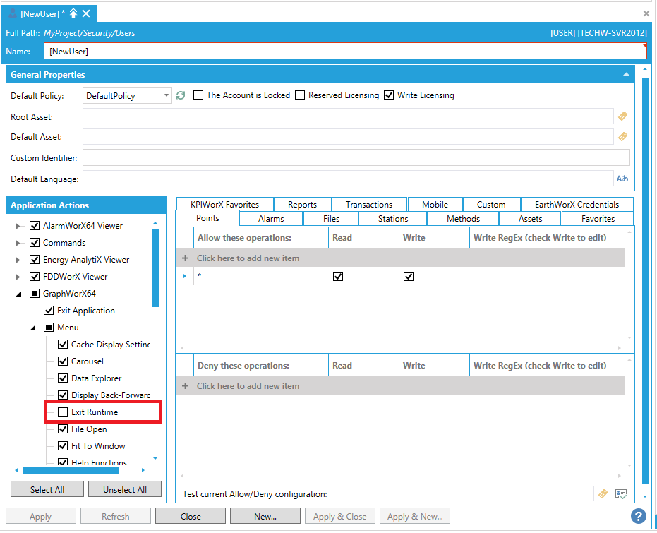Switch to the Alarms tab
657x533 pixels.
coord(271,219)
